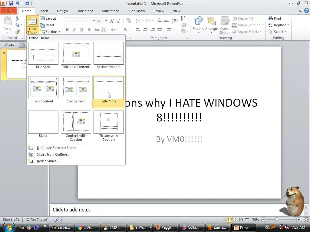Toggle Align Text Left

click(x=138, y=30)
